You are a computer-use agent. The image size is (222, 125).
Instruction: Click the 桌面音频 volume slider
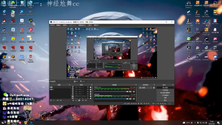pos(111,99)
